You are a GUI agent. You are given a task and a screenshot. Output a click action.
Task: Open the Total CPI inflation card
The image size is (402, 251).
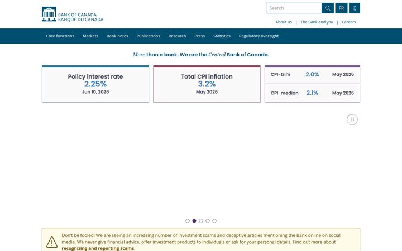[207, 84]
